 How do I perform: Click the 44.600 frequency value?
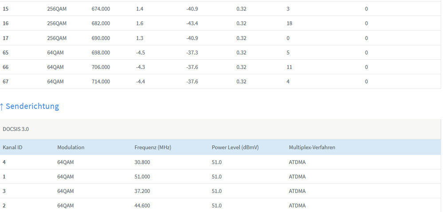tap(142, 206)
